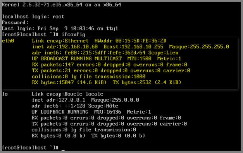Click the TX packets:21 text
The width and height of the screenshot is (243, 153).
pyautogui.click(x=51, y=70)
